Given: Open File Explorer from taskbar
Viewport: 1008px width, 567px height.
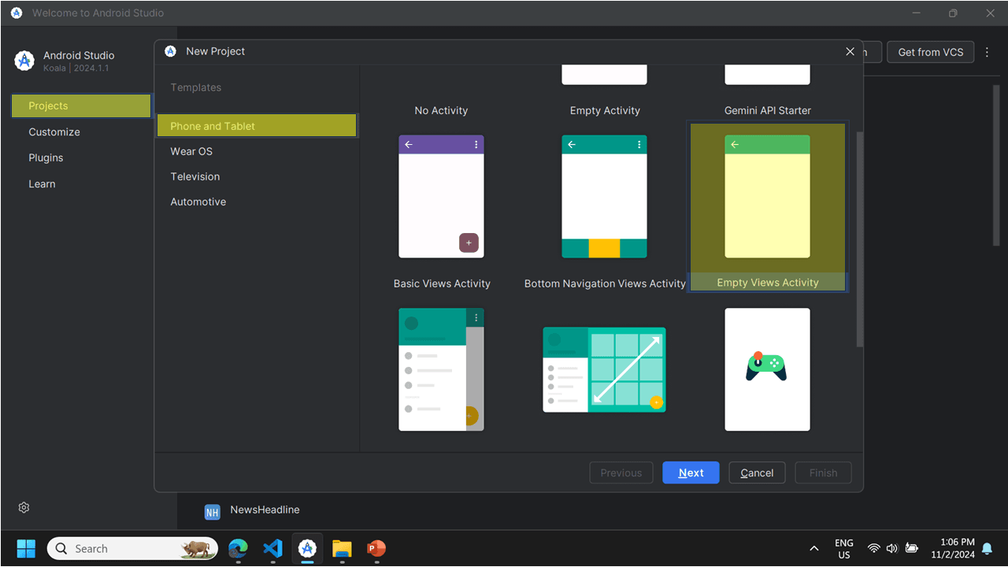Looking at the screenshot, I should pyautogui.click(x=342, y=548).
